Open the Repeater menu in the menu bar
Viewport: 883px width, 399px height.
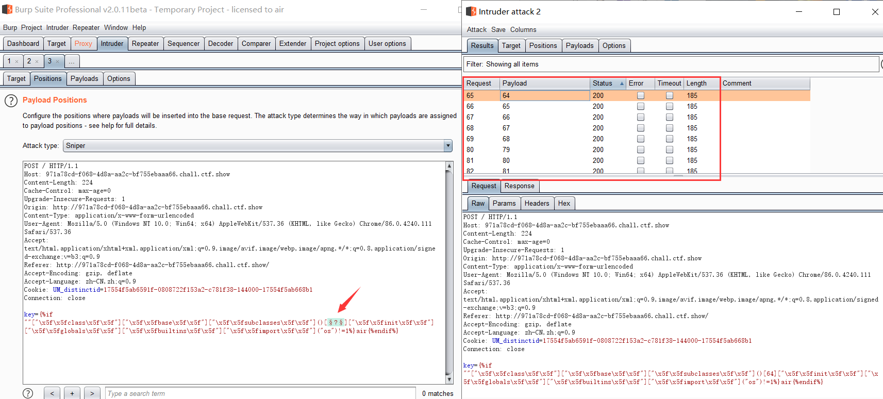[x=86, y=28]
